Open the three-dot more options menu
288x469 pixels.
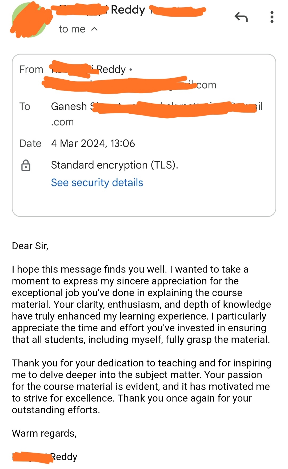(x=272, y=17)
